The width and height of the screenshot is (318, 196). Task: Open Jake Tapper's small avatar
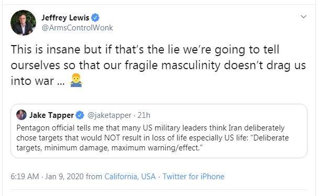21,115
